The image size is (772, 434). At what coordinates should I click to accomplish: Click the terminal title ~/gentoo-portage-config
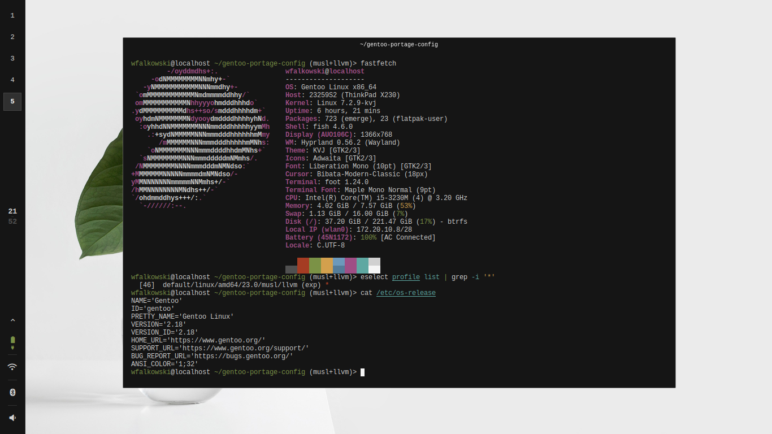[x=399, y=45]
